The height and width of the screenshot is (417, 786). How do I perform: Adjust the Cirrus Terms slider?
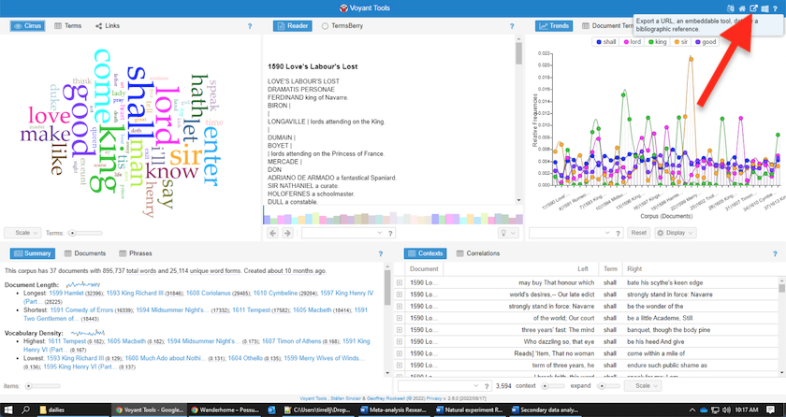pyautogui.click(x=84, y=233)
